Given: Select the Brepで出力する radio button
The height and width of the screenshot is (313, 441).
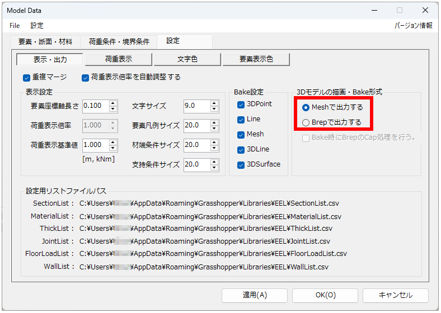Looking at the screenshot, I should (306, 122).
